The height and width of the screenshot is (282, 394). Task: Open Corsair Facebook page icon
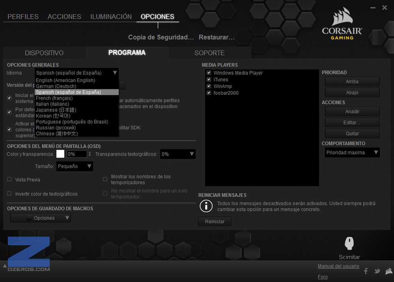366,271
